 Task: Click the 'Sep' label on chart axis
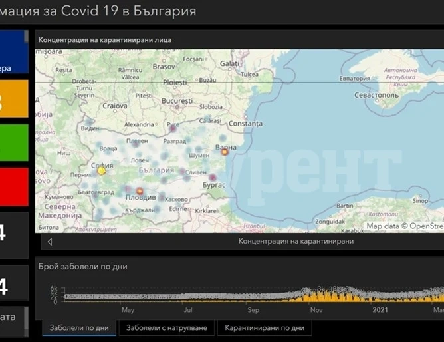pyautogui.click(x=253, y=310)
